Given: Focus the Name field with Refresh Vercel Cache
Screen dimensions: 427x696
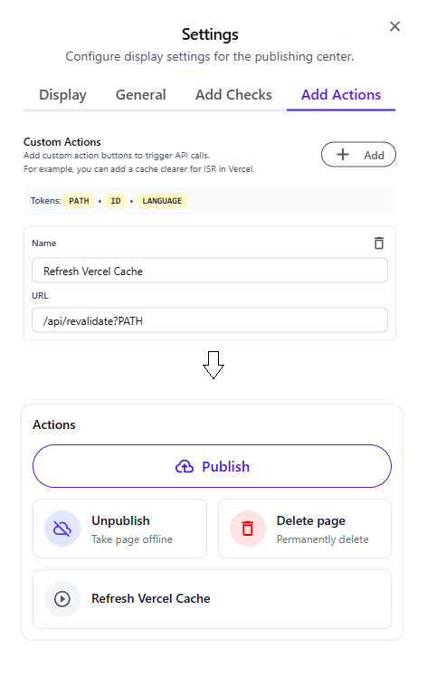Looking at the screenshot, I should click(210, 271).
